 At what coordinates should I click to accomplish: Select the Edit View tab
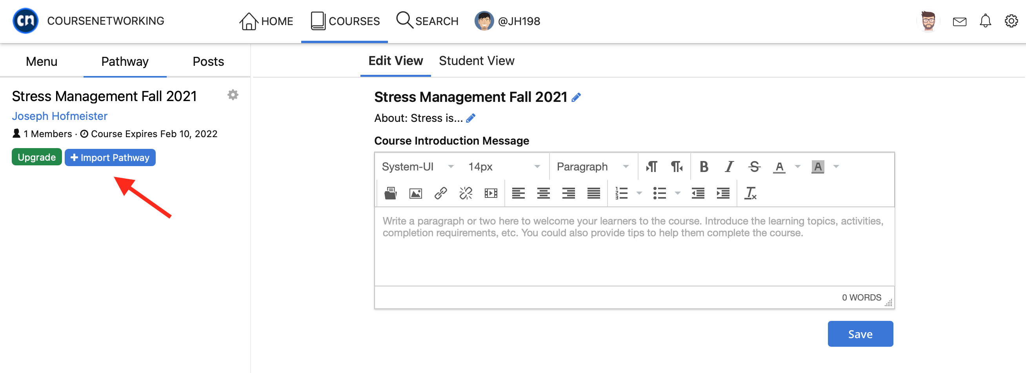(x=395, y=61)
